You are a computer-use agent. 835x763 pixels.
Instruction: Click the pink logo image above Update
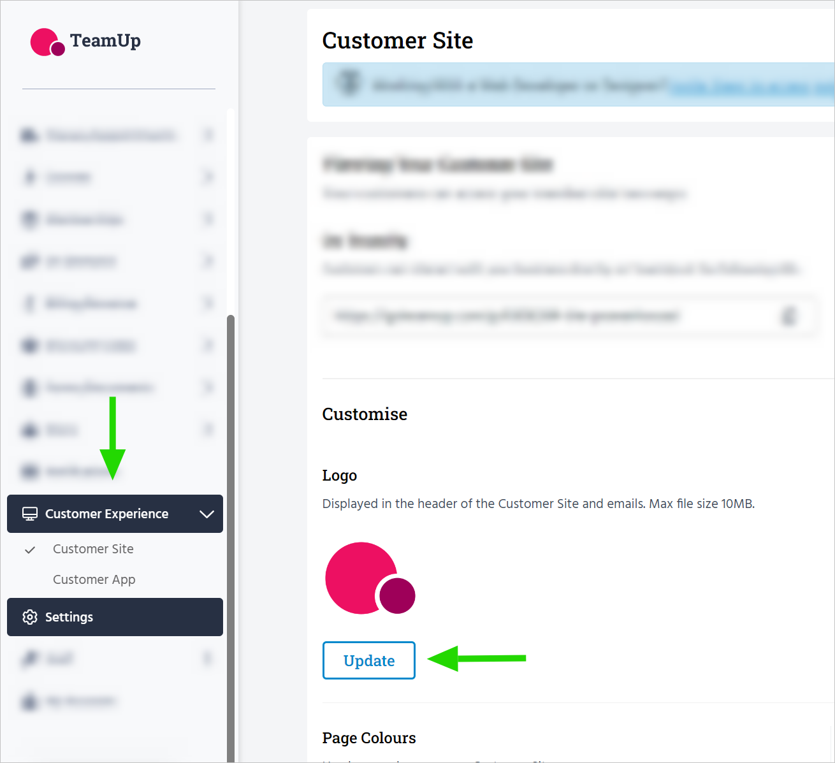pyautogui.click(x=370, y=578)
